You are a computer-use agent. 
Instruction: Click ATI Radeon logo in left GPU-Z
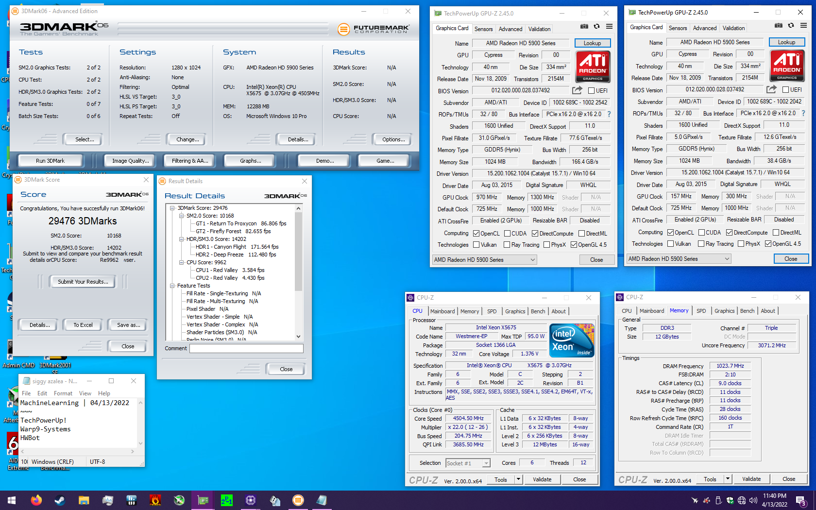pyautogui.click(x=593, y=67)
